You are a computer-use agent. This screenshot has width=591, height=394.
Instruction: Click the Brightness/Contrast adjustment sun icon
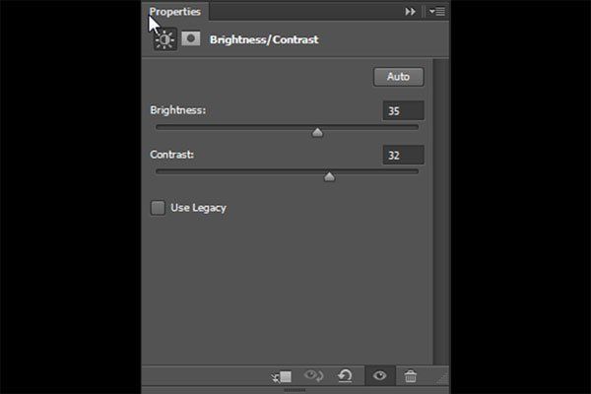coord(165,39)
